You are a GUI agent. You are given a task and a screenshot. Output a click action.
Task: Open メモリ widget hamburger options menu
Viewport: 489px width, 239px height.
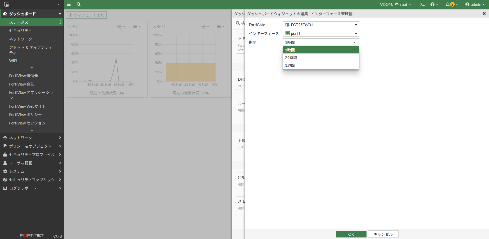[x=221, y=26]
